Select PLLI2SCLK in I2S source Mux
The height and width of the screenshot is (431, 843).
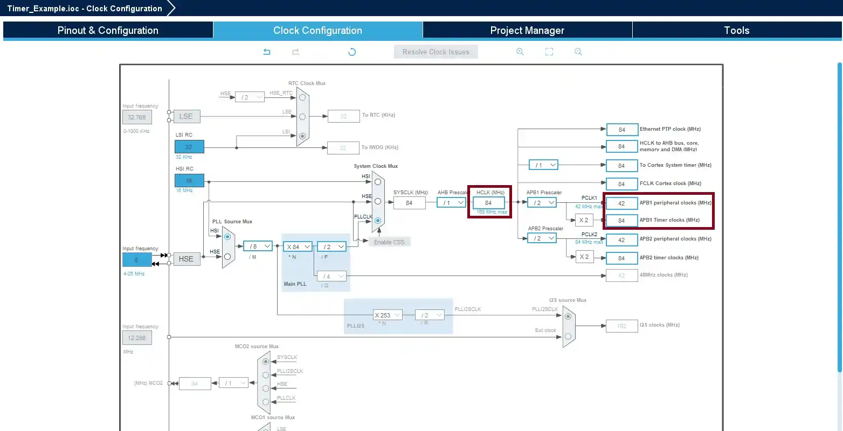point(568,316)
